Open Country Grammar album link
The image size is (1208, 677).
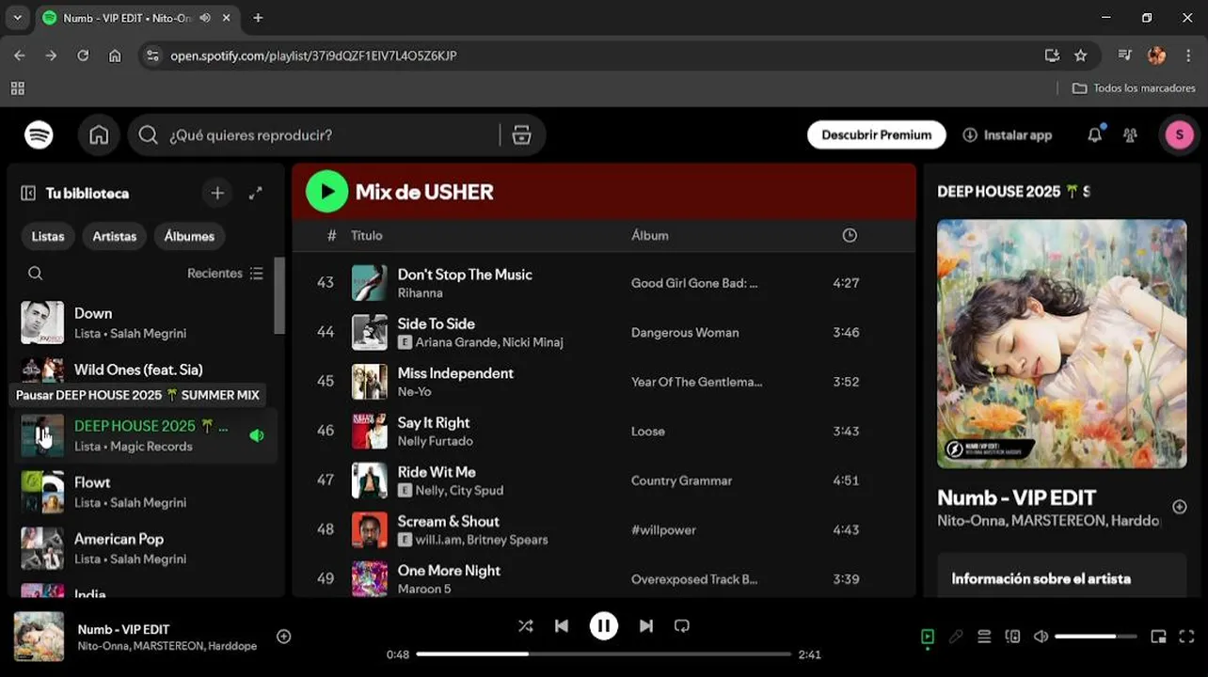(681, 481)
